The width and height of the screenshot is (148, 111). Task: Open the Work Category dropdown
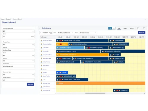[x=18, y=80]
